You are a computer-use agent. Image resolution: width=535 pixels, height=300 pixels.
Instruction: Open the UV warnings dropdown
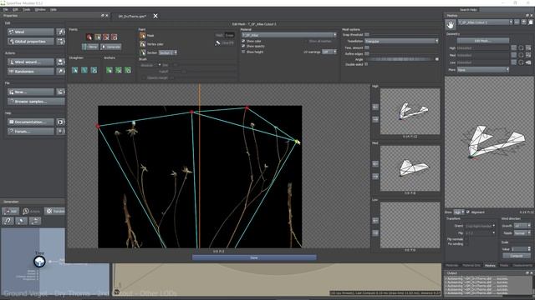click(329, 52)
